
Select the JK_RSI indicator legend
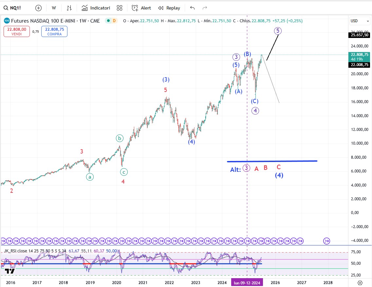click(x=35, y=251)
